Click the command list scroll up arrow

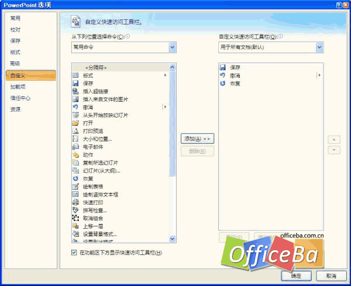pyautogui.click(x=172, y=67)
